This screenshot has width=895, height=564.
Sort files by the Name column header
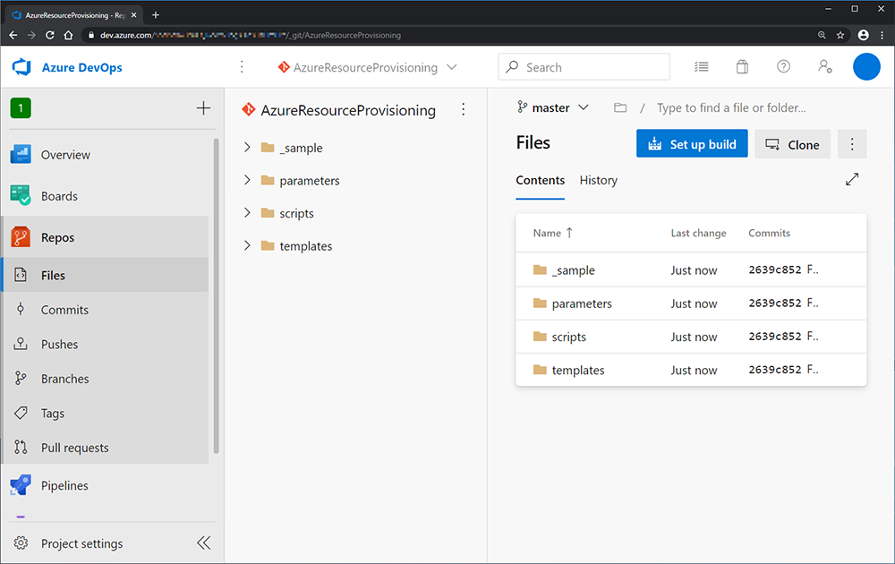pyautogui.click(x=552, y=233)
